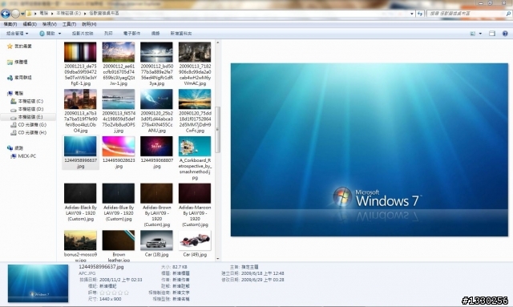
Task: Select Brown leather thumbnail
Action: pyautogui.click(x=119, y=240)
